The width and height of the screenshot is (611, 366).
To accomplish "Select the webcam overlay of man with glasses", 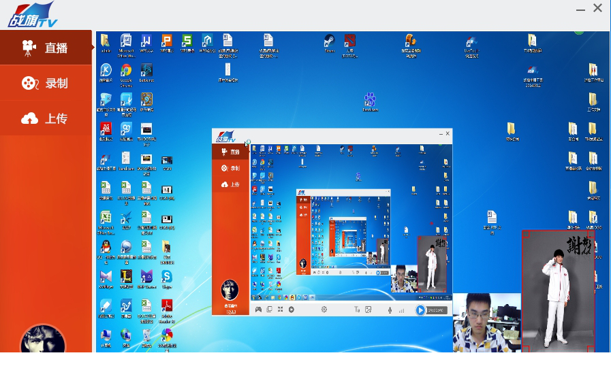I will coord(487,322).
